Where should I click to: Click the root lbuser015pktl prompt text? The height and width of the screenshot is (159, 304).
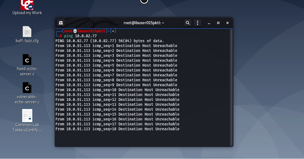click(85, 31)
